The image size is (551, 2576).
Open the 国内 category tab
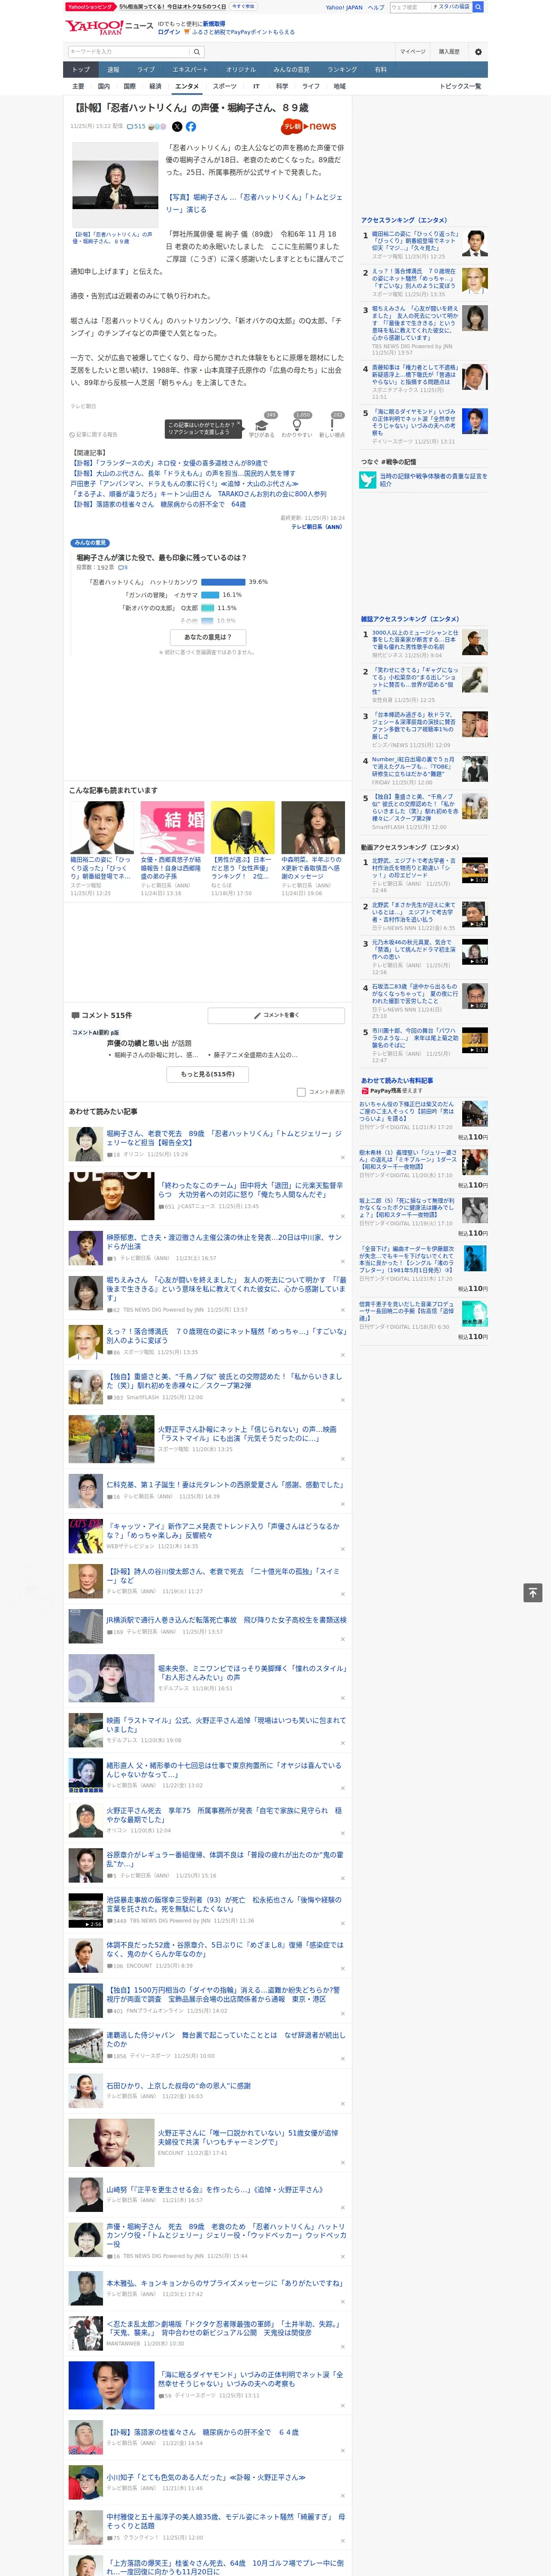104,86
